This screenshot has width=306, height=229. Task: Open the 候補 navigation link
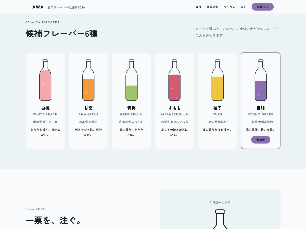pos(198,7)
